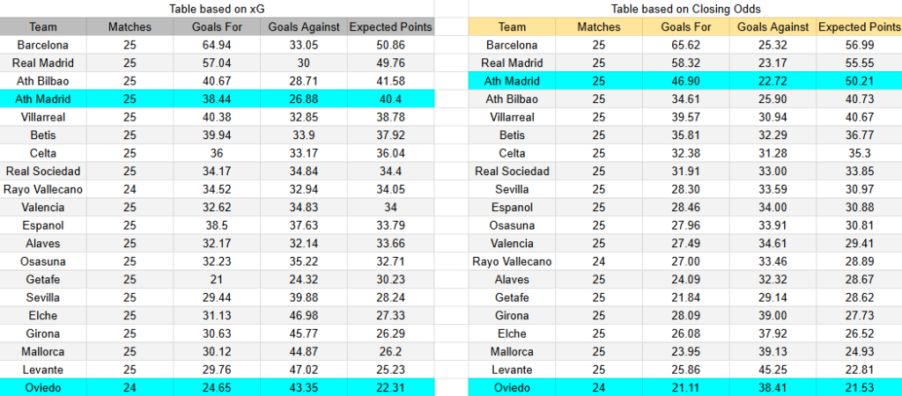Select Goals Against header in Closing Odds table
The height and width of the screenshot is (396, 902).
(773, 27)
